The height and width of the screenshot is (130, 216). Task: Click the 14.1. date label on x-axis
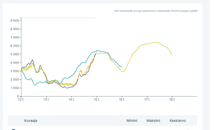72,100
